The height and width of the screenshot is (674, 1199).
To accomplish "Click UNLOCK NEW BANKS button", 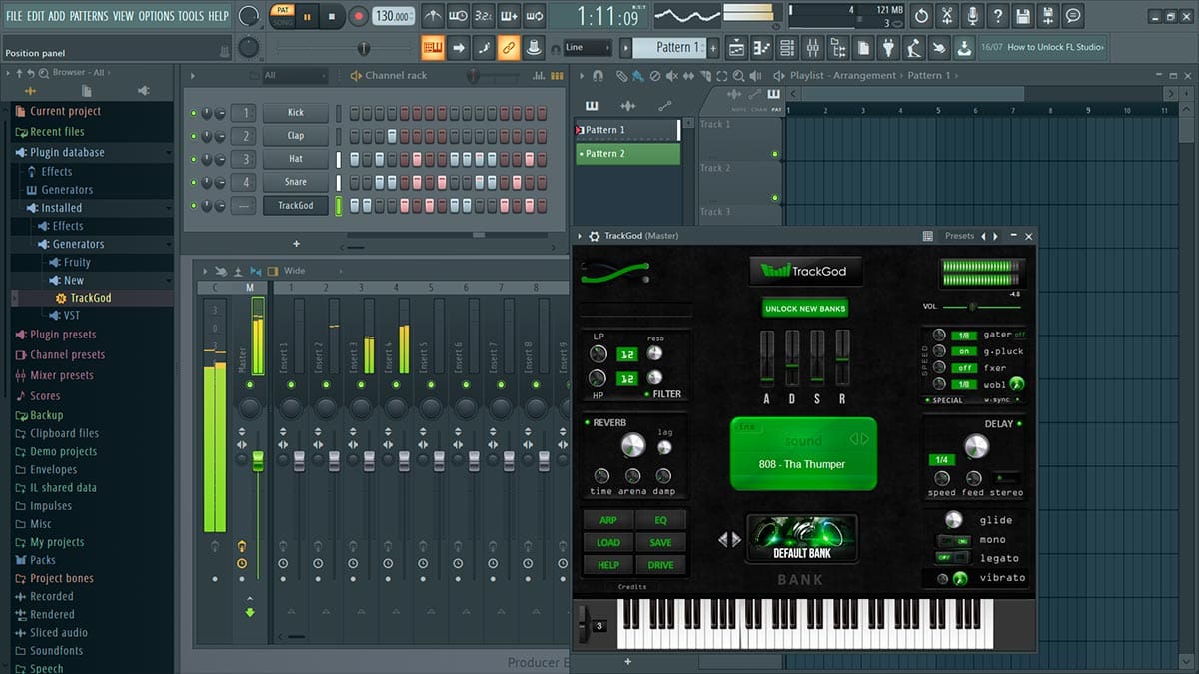I will click(x=805, y=309).
